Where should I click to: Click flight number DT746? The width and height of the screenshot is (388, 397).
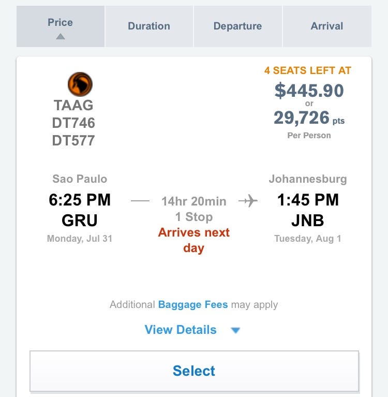[73, 123]
